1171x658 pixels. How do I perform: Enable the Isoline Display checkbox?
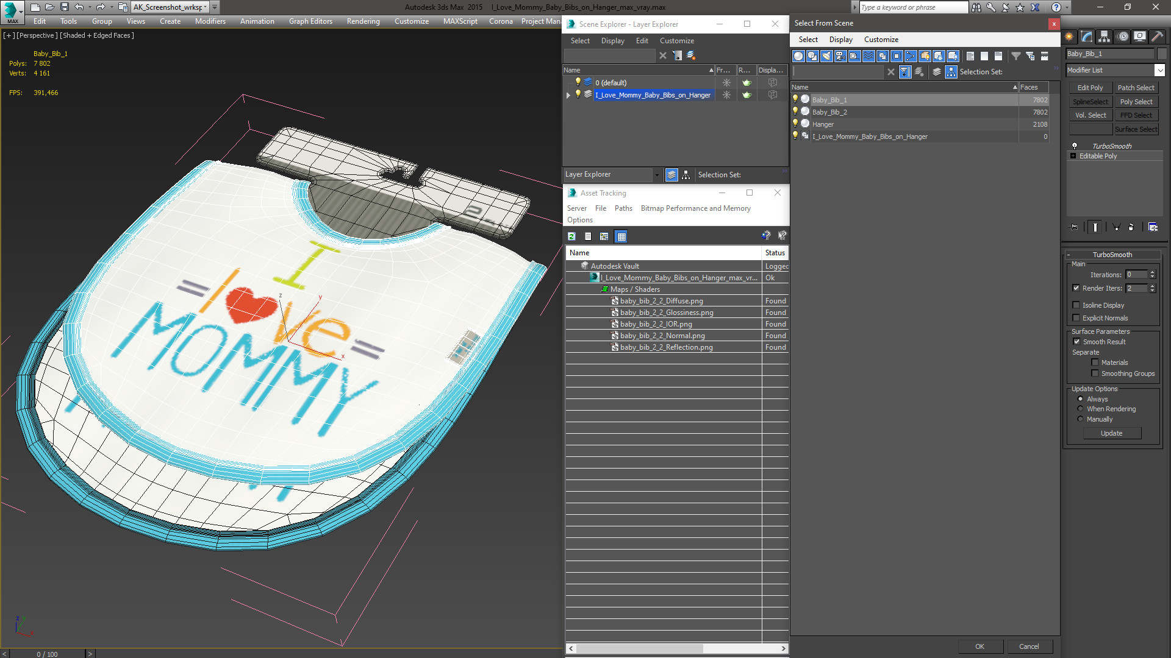click(x=1076, y=305)
